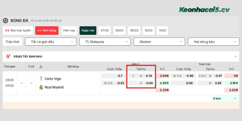The height and width of the screenshot is (121, 242).
Task: Click the soccer ball icon beside Bóng Đá
Action: (x=5, y=21)
